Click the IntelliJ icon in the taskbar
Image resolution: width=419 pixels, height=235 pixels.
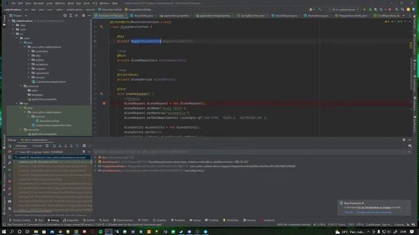pos(109,232)
